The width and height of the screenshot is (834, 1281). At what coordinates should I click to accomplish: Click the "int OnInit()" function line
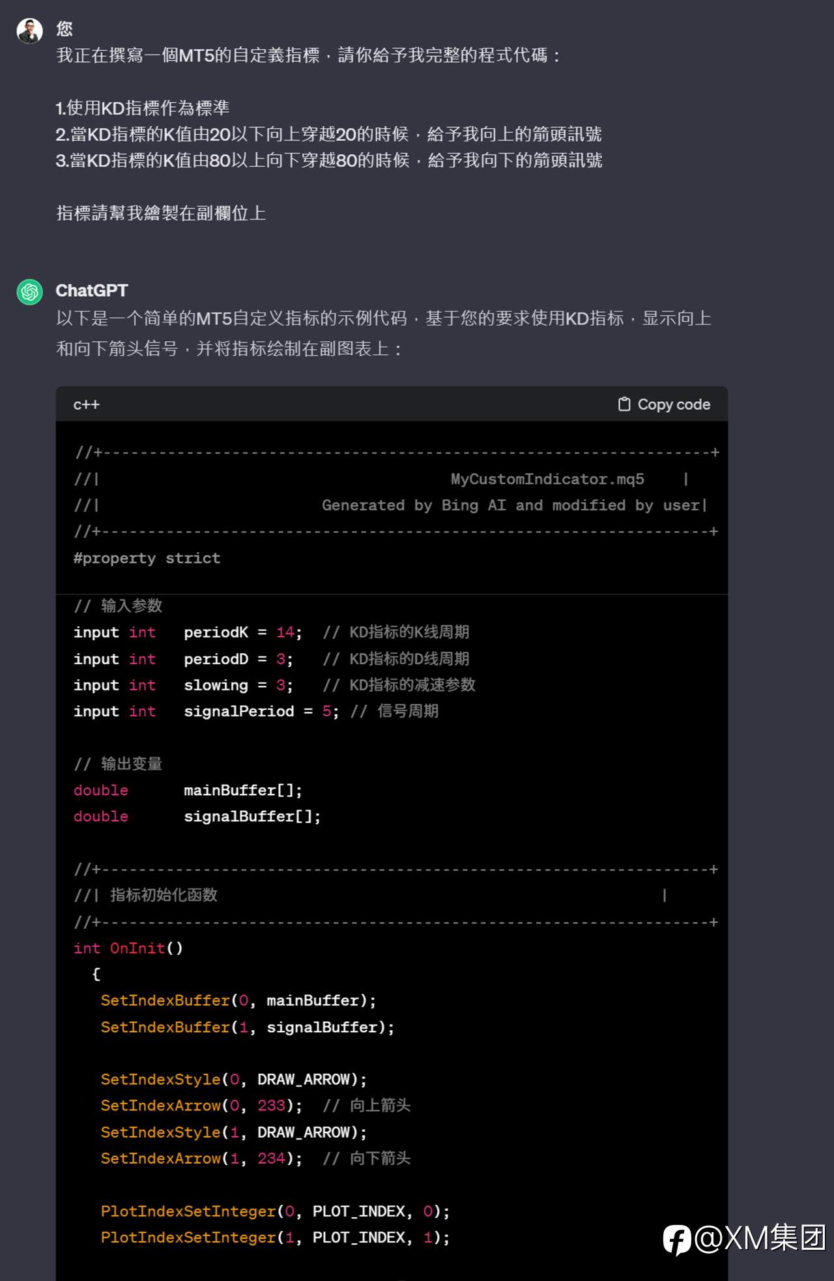point(128,948)
